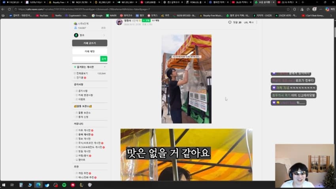The image size is (336, 189).
Task: Open the 여행/음식 board
Action: click(83, 155)
